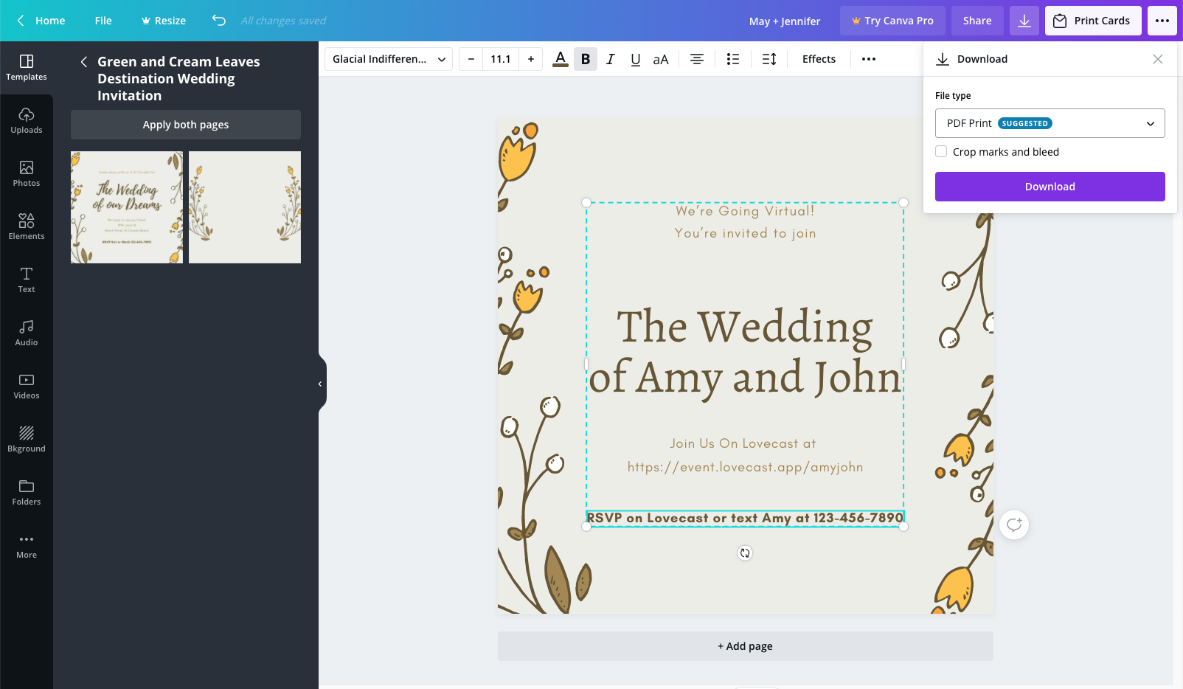Click the purple Download button
Screen dimensions: 1183x689
pos(1050,187)
